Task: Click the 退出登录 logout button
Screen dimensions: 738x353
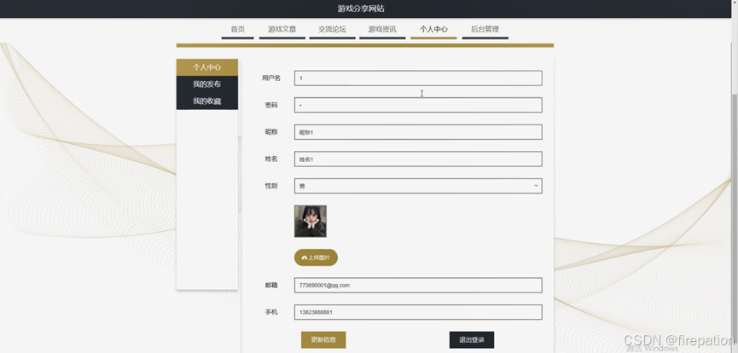Action: point(472,340)
